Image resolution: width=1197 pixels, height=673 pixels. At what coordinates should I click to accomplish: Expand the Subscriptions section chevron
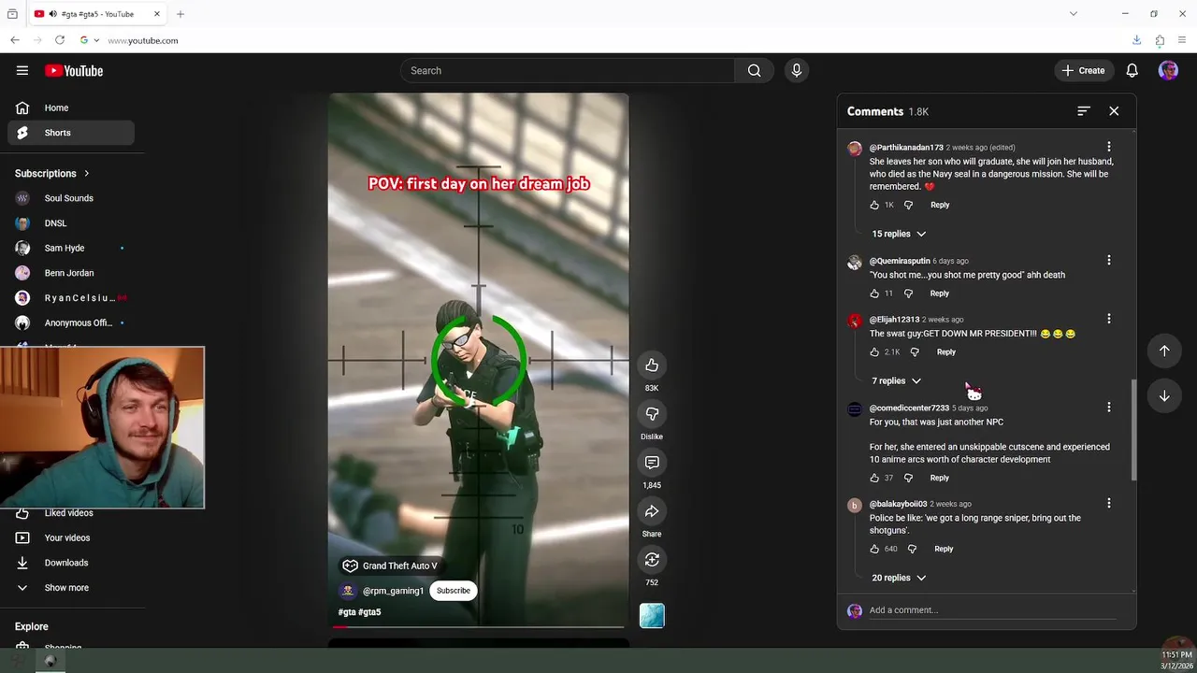tap(87, 173)
